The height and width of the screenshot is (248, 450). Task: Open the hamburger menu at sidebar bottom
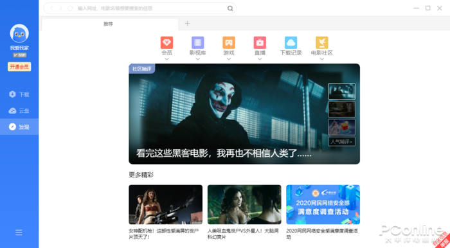pos(19,233)
